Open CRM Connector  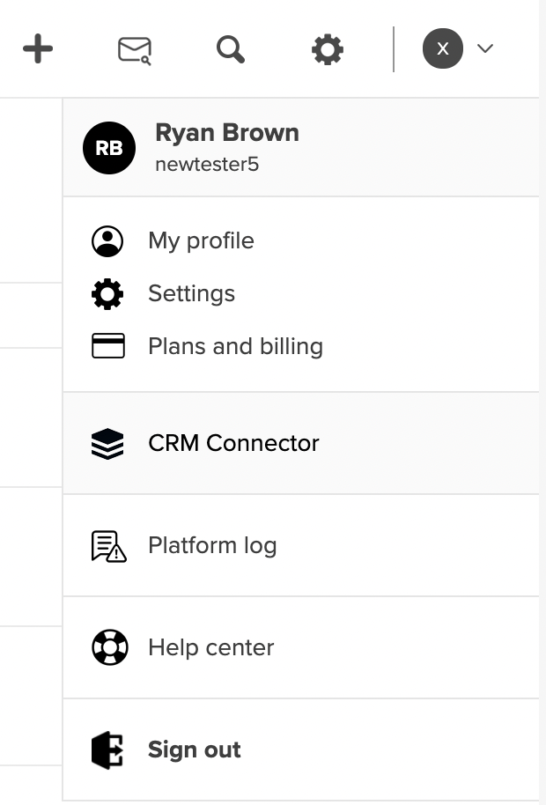(233, 443)
